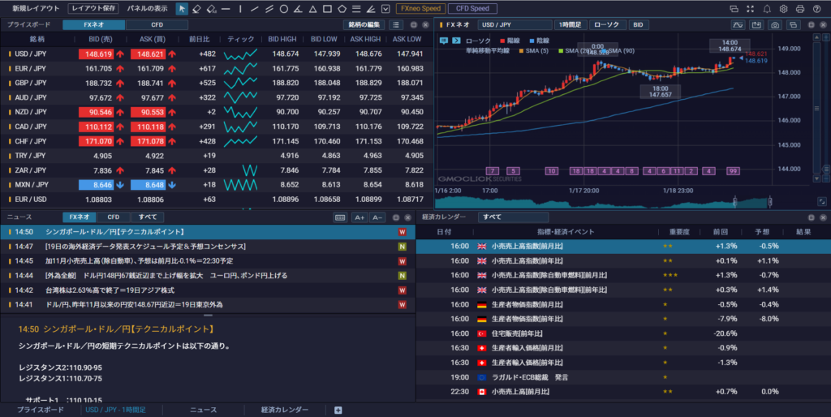
Task: Select the trend line drawing tool
Action: 255,8
